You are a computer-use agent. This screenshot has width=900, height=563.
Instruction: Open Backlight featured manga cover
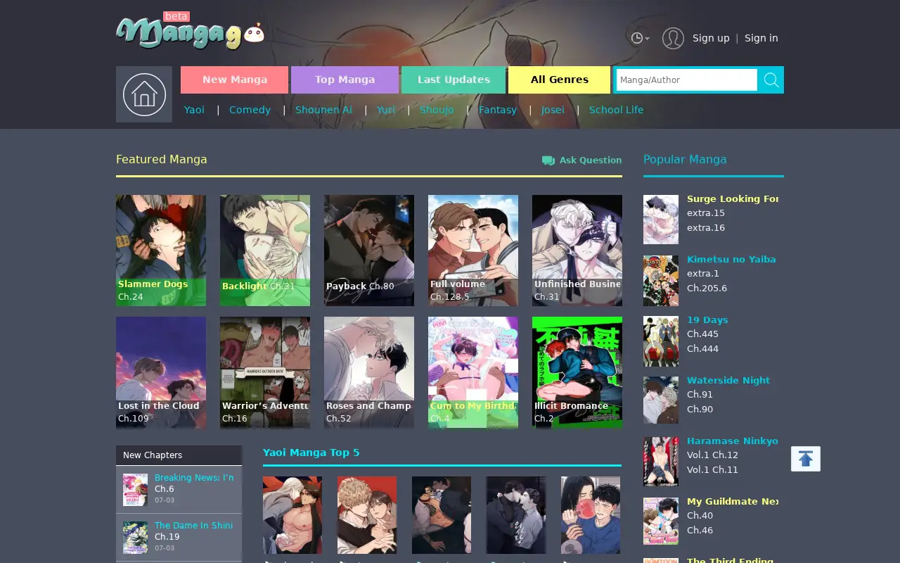265,251
